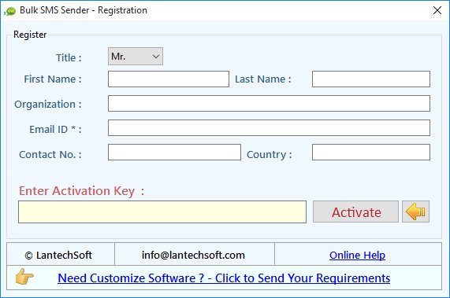The width and height of the screenshot is (450, 298).
Task: Click the Register group box title
Action: click(x=30, y=35)
